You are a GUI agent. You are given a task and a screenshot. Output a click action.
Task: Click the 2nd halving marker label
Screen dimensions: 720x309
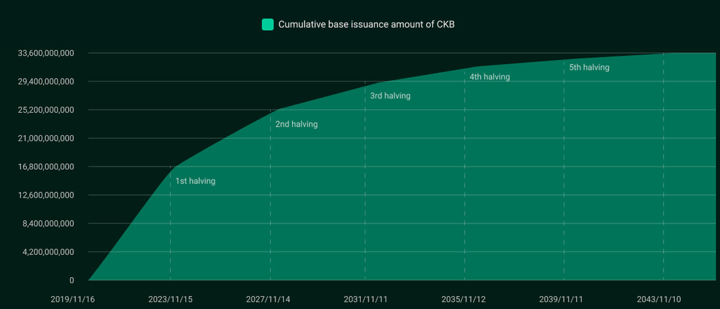pyautogui.click(x=297, y=124)
